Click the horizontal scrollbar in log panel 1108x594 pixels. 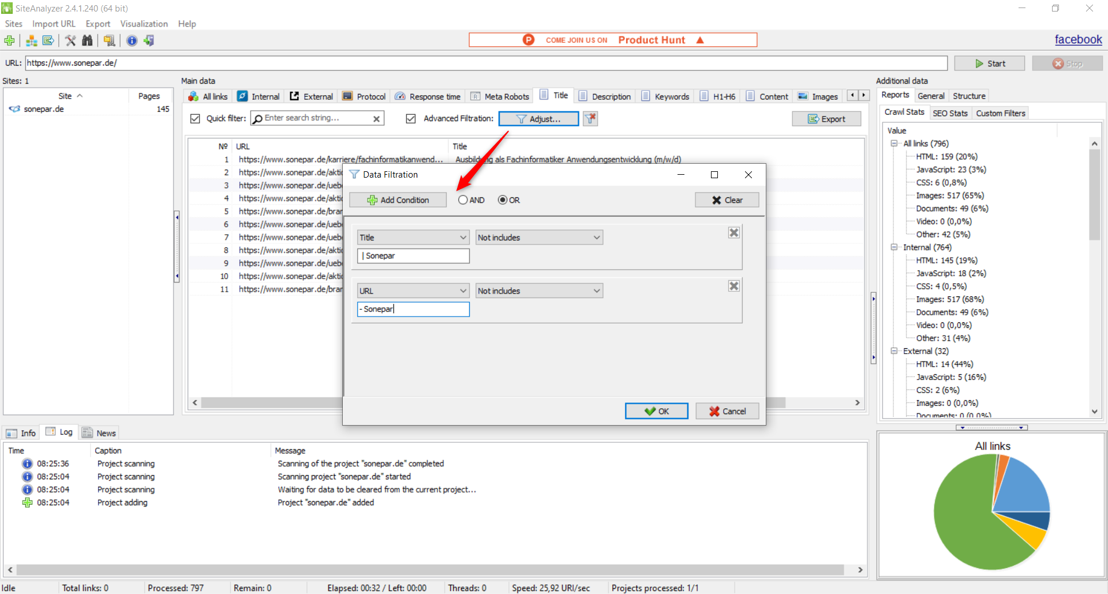pyautogui.click(x=430, y=570)
